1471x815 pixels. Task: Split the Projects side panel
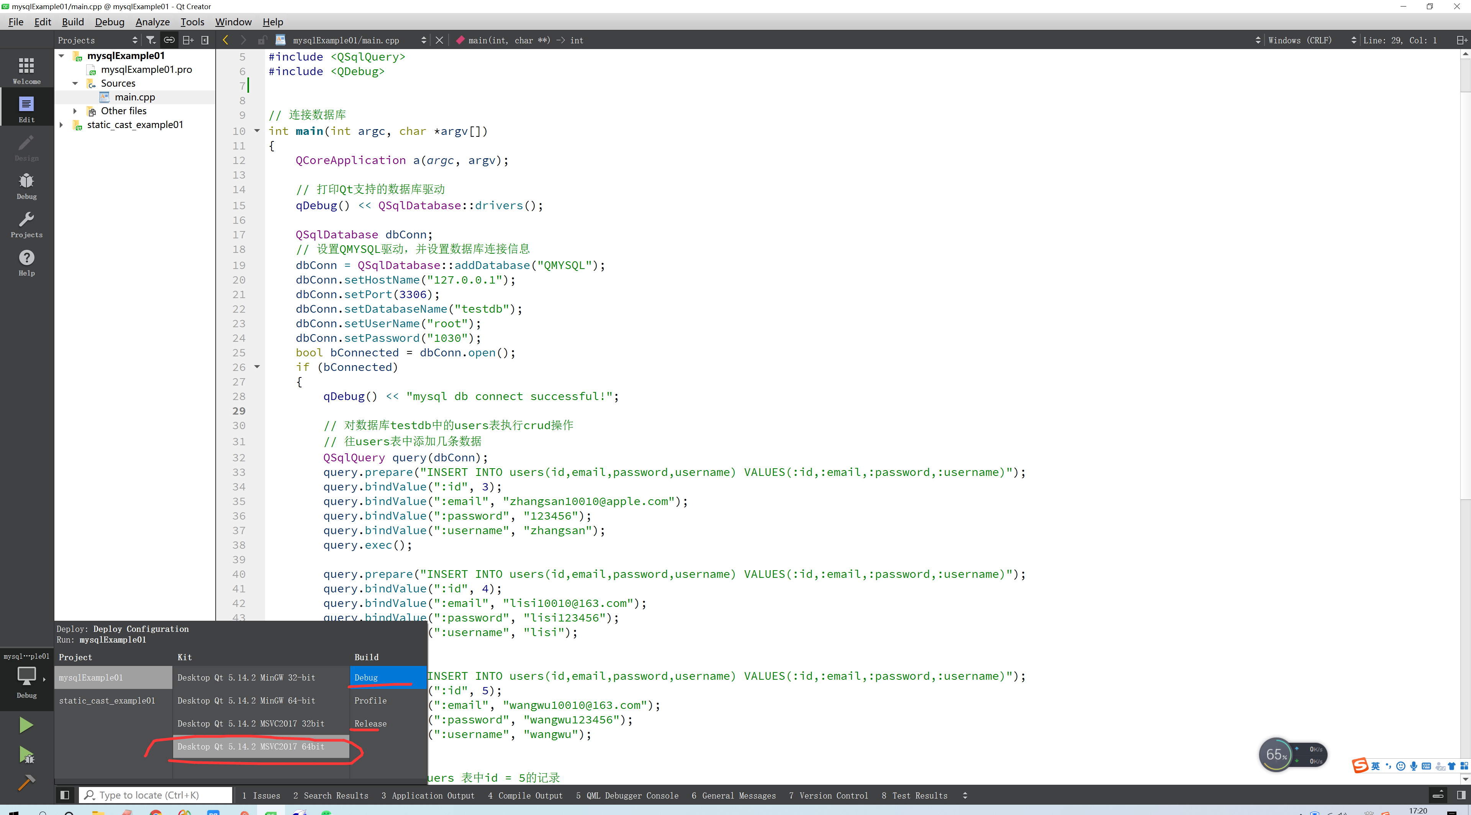(x=188, y=40)
